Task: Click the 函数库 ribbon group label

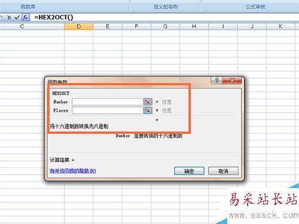Action: click(x=28, y=7)
